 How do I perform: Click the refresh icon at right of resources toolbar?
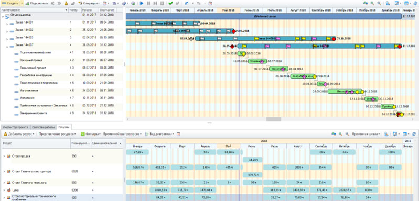pyautogui.click(x=414, y=134)
